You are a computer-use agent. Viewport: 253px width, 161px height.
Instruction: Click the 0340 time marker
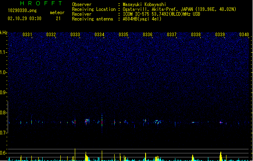click(244, 35)
